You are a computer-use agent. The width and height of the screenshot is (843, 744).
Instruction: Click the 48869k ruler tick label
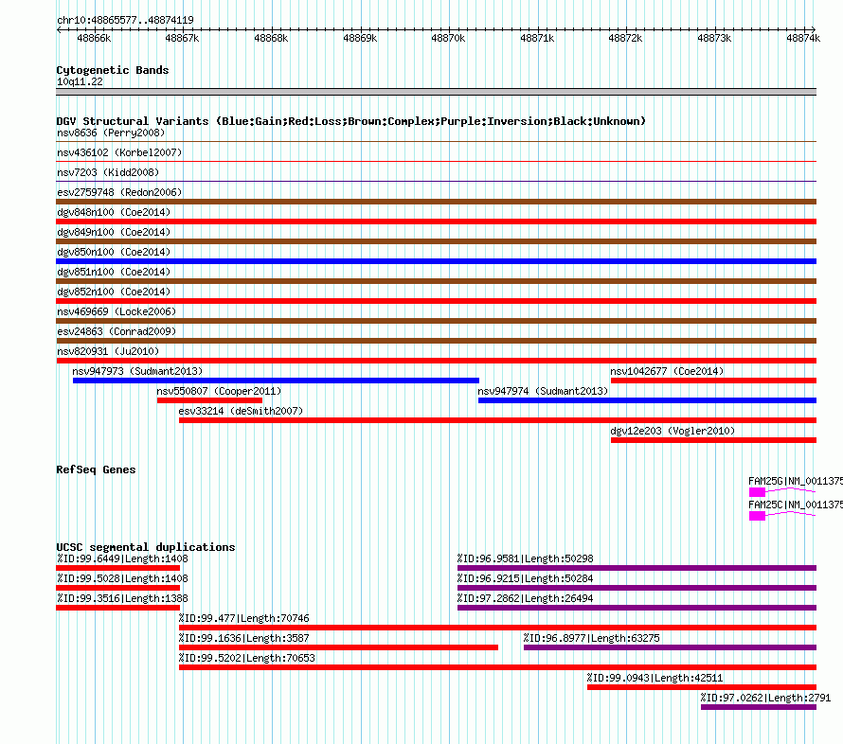coord(360,38)
